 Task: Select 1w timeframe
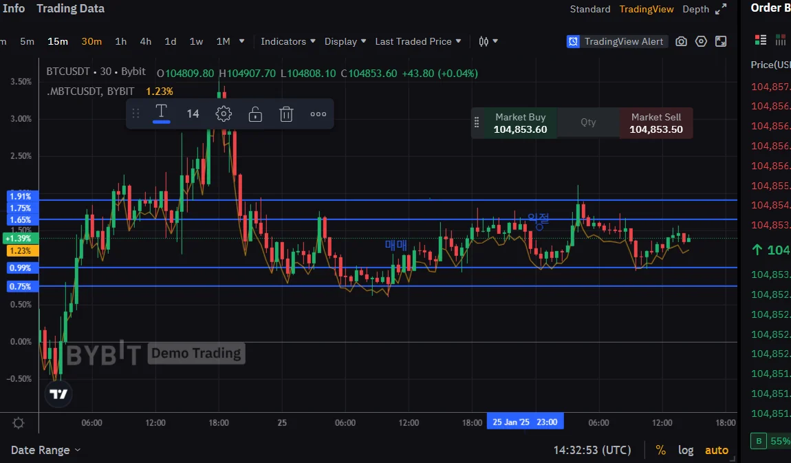point(196,41)
